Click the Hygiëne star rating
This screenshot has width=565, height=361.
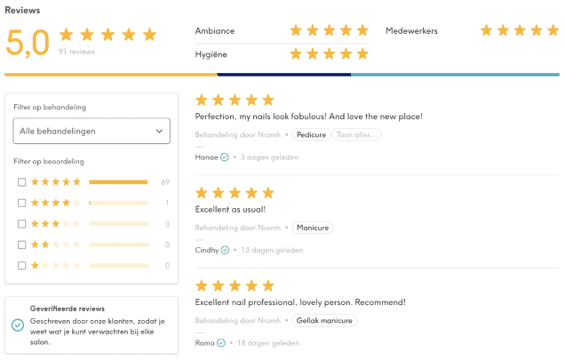329,54
